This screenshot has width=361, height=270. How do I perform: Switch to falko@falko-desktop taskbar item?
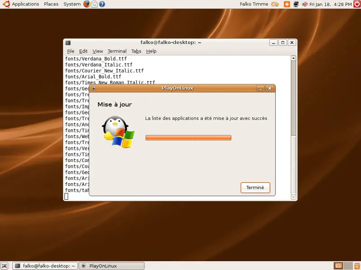coord(45,266)
